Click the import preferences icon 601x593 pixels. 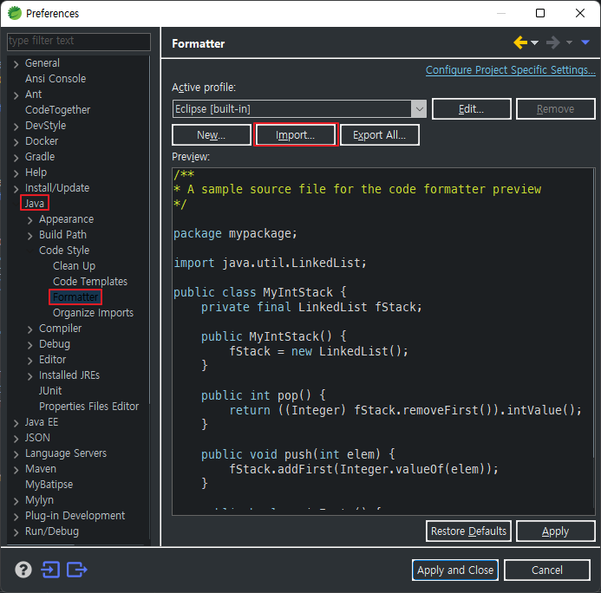pyautogui.click(x=50, y=570)
